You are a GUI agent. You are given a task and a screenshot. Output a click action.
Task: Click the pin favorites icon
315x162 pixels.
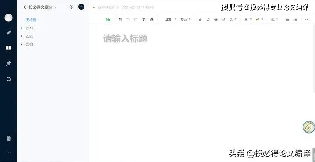click(x=8, y=63)
